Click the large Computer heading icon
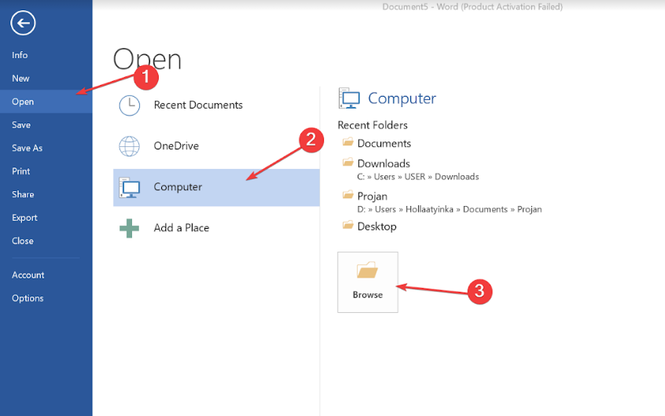 (x=349, y=98)
